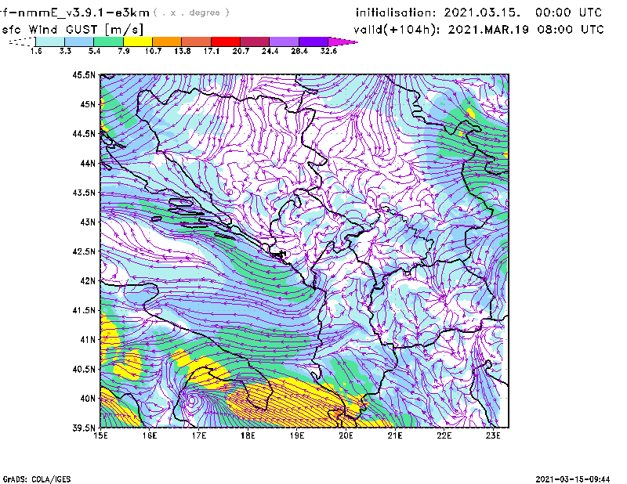
Task: Click the 'sfc Wind GUST [m/s]' title
Action: click(x=72, y=30)
